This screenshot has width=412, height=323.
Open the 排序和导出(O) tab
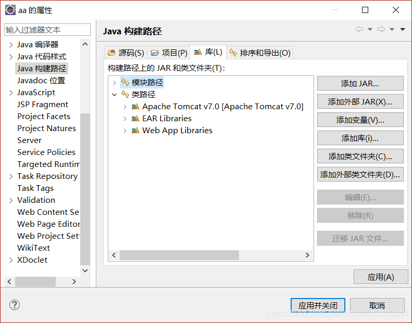pos(259,53)
